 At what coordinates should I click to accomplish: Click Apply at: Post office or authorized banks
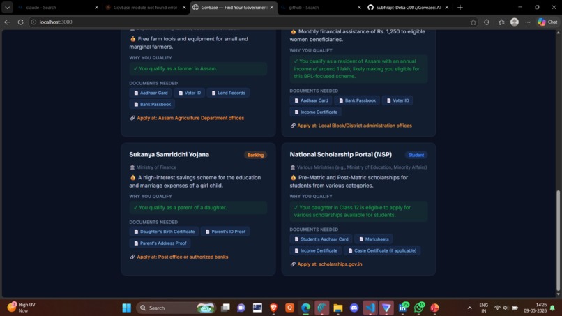point(183,257)
